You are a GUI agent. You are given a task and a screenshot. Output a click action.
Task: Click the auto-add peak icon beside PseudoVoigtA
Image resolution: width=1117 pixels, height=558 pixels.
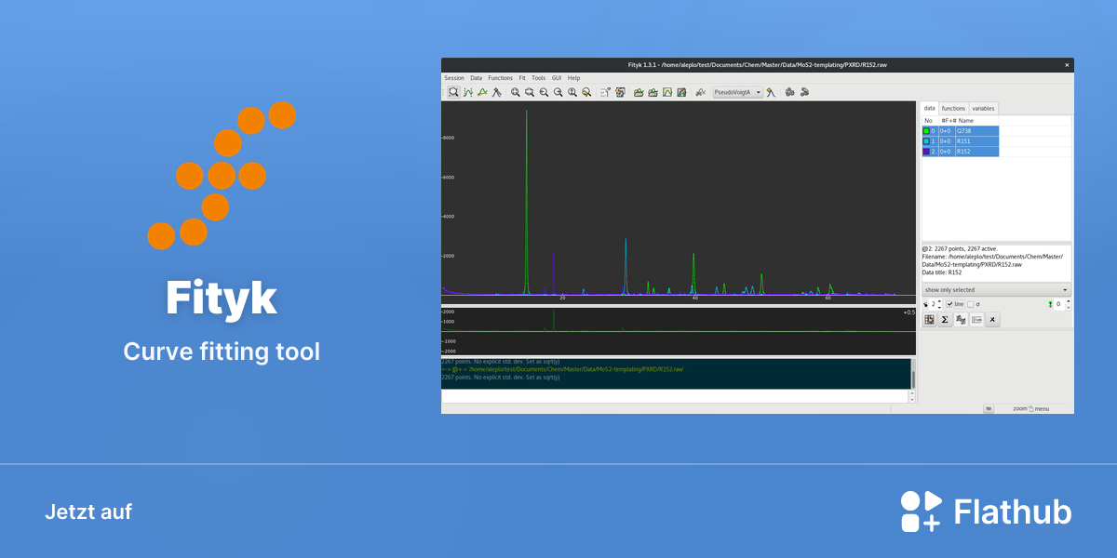[x=771, y=92]
